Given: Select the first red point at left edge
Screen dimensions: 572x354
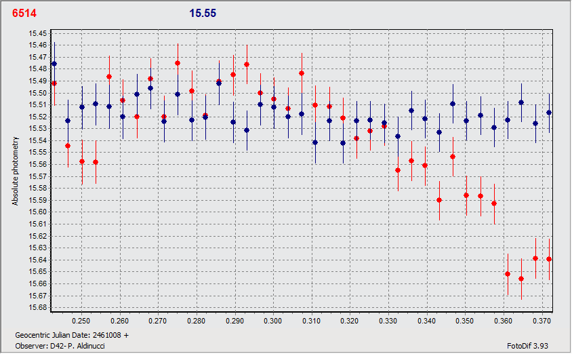Looking at the screenshot, I should (x=54, y=83).
